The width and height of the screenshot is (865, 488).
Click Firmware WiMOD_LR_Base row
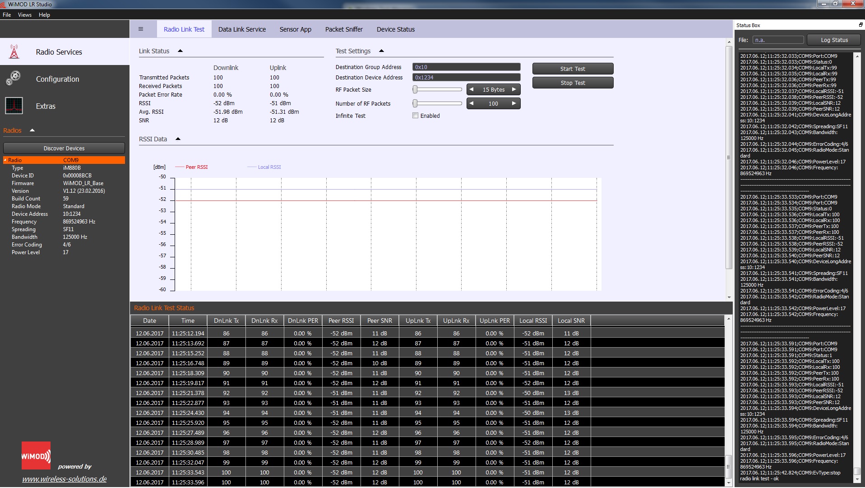[64, 183]
